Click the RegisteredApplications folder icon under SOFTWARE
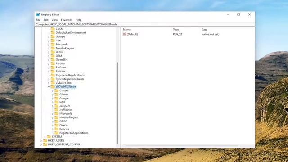 pyautogui.click(x=53, y=75)
